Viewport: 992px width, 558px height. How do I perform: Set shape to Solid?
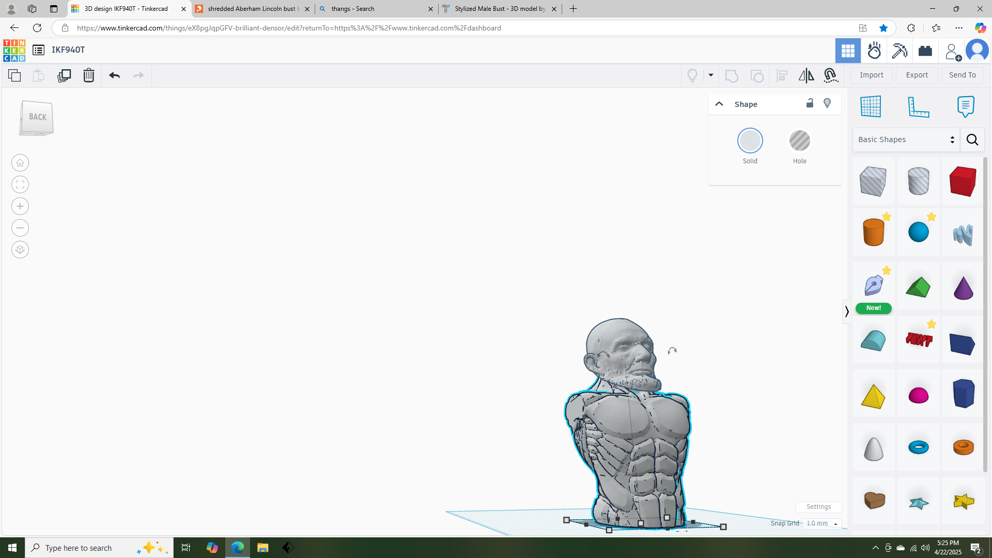750,141
